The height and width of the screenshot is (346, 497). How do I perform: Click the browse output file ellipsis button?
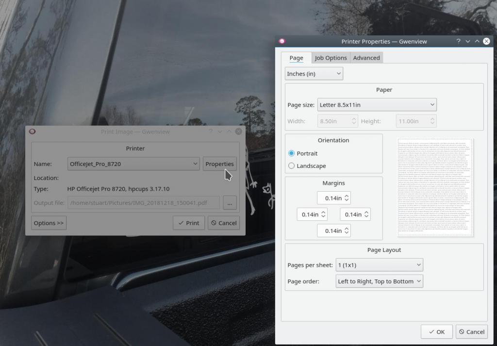click(x=230, y=203)
